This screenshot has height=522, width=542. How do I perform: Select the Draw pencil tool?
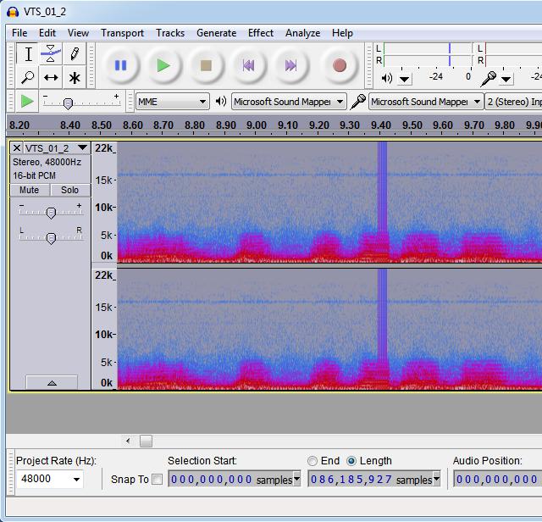pos(75,54)
